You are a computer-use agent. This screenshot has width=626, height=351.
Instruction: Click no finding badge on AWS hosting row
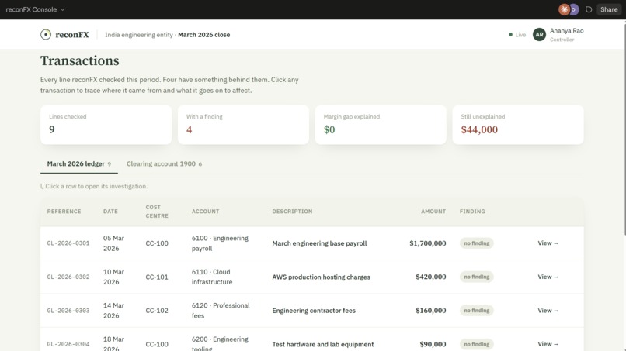click(477, 277)
